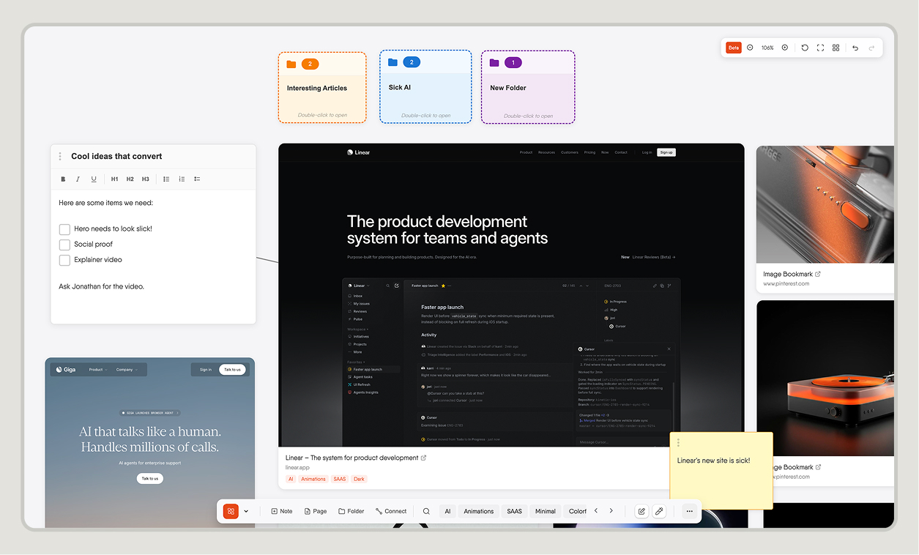The image size is (919, 555).
Task: Filter by the AI tag in toolbar
Action: [447, 511]
